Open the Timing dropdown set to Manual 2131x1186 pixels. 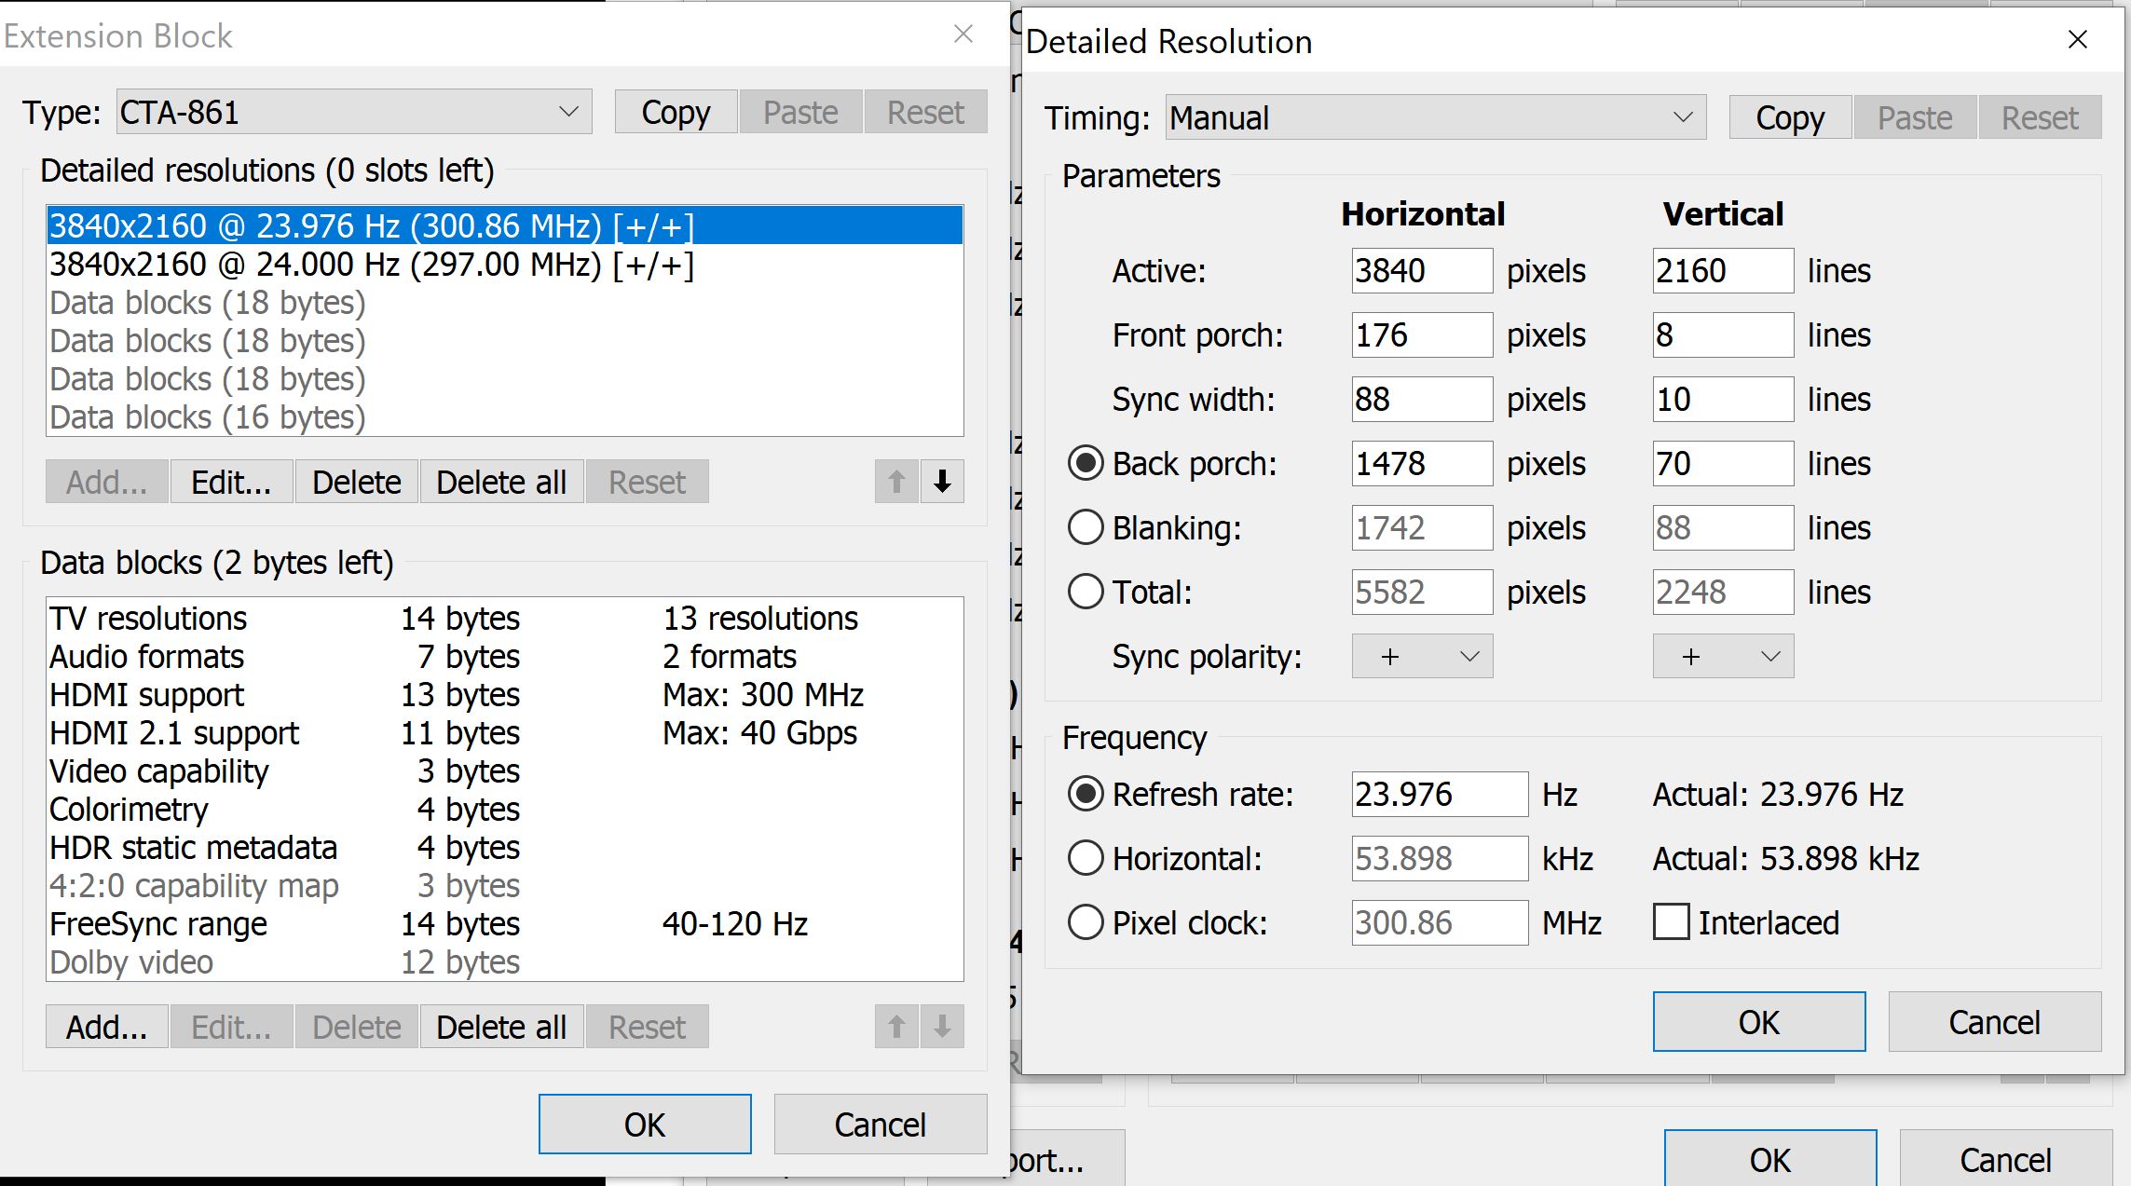[x=1435, y=117]
